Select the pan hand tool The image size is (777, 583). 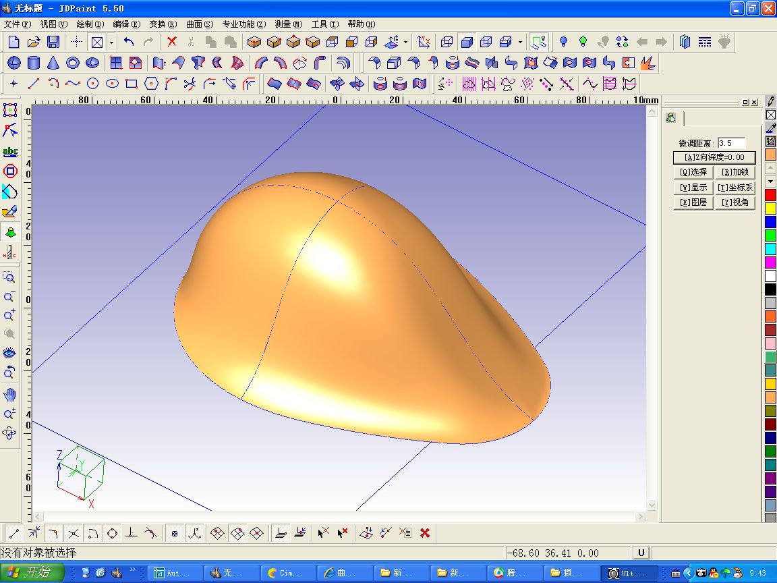tap(9, 395)
